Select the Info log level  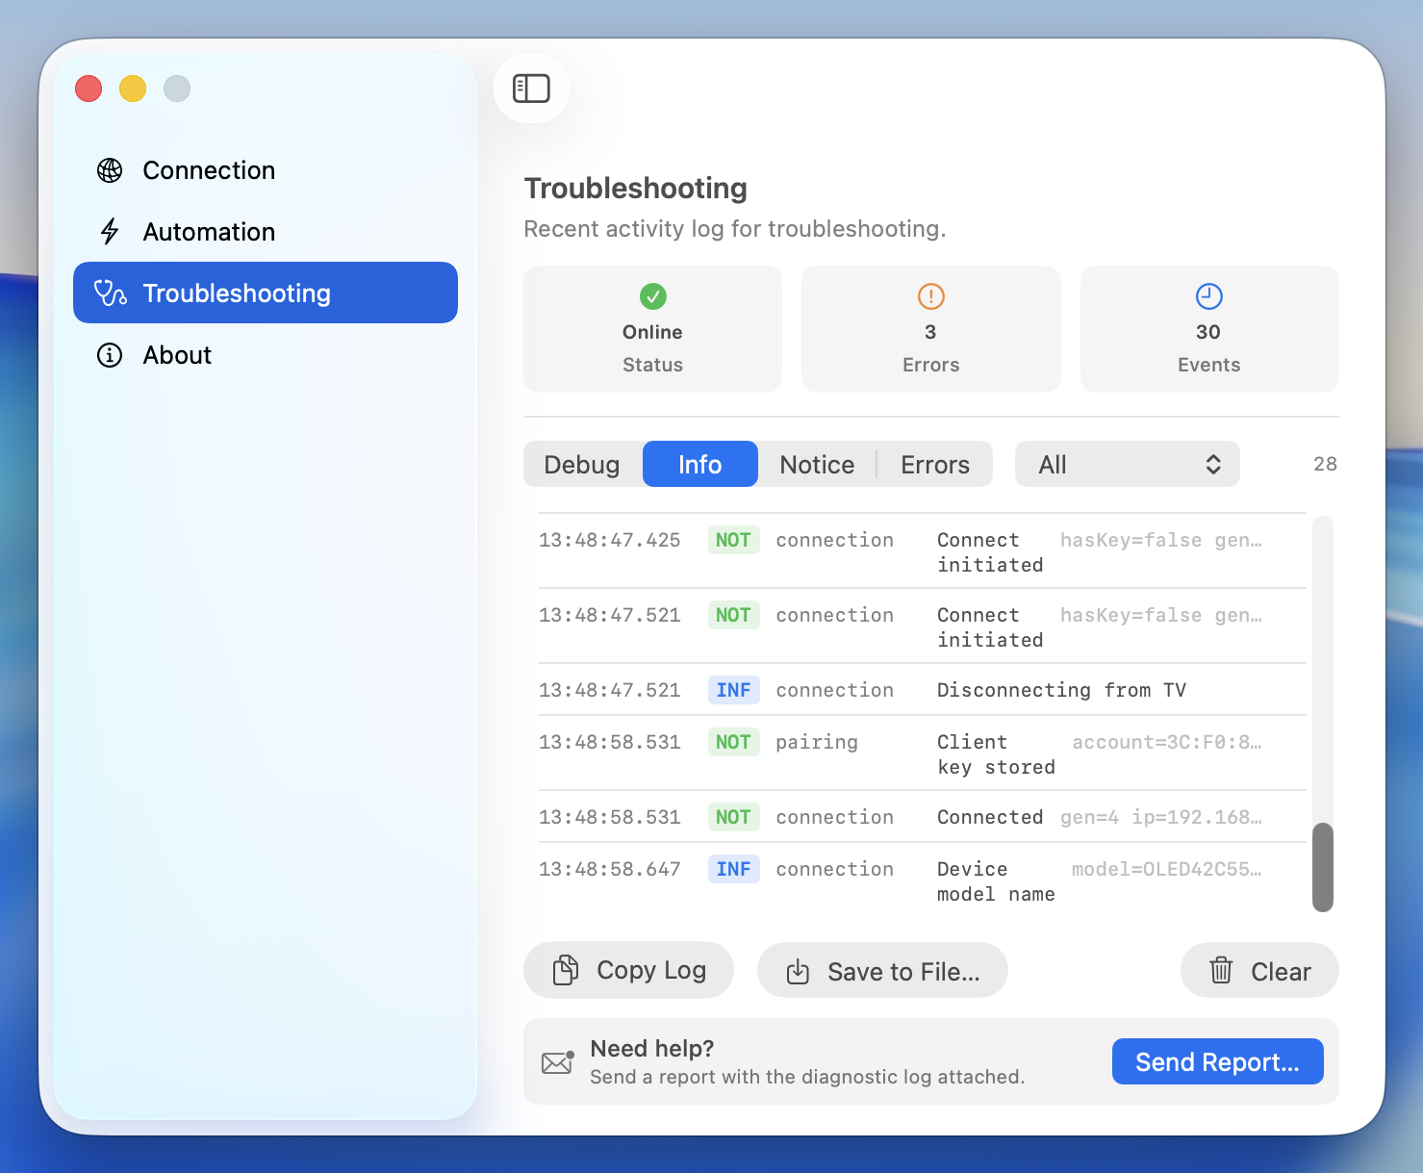[x=700, y=464]
